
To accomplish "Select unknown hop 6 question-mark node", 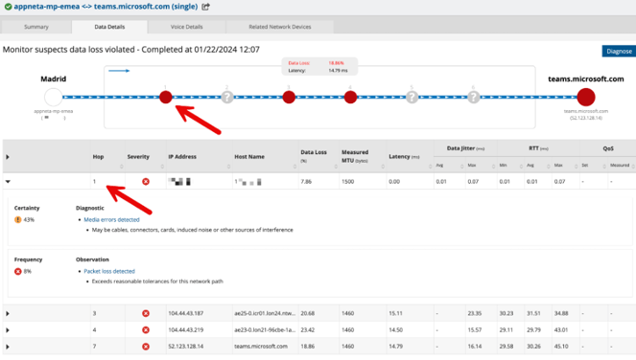I will click(473, 98).
